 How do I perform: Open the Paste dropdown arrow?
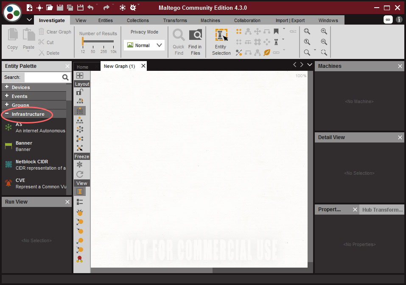(x=28, y=51)
